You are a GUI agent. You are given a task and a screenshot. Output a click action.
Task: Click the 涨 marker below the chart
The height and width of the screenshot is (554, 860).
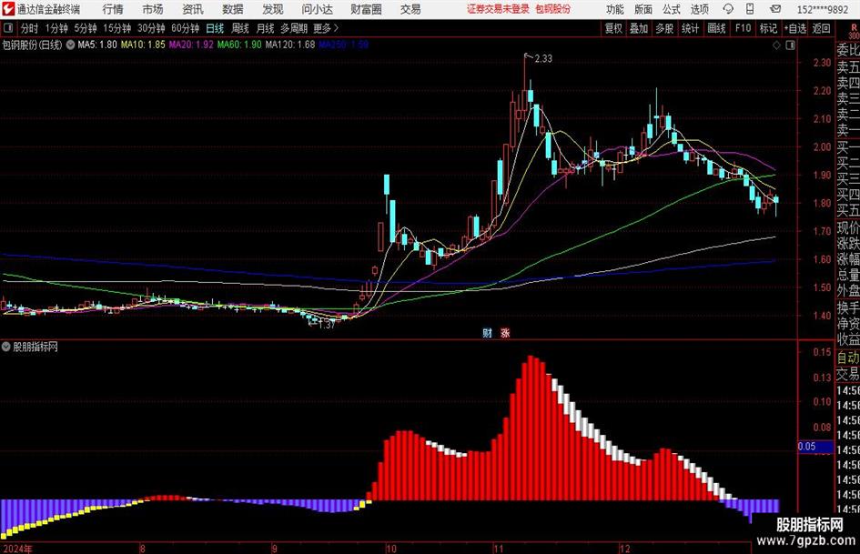point(504,333)
